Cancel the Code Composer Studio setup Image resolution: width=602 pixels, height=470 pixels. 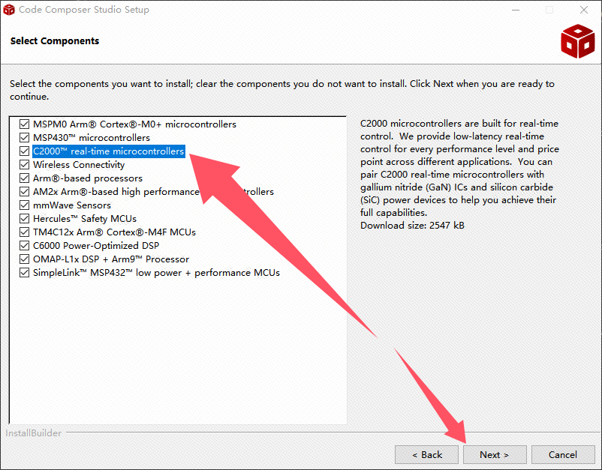[563, 455]
